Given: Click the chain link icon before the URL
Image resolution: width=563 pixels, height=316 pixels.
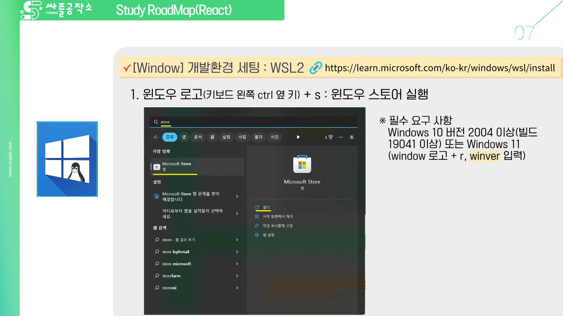Looking at the screenshot, I should 316,68.
